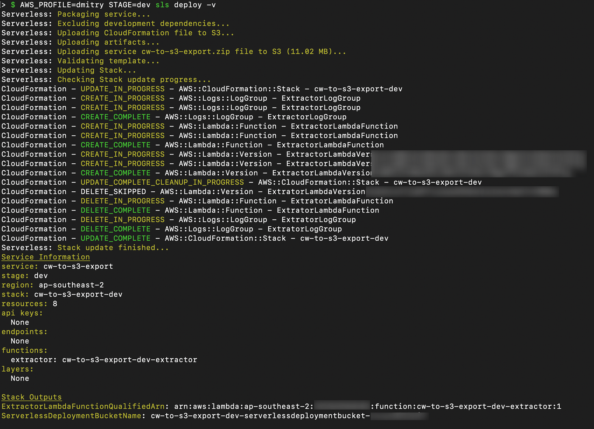594x429 pixels.
Task: Select 'None' under endpoints
Action: coord(20,341)
